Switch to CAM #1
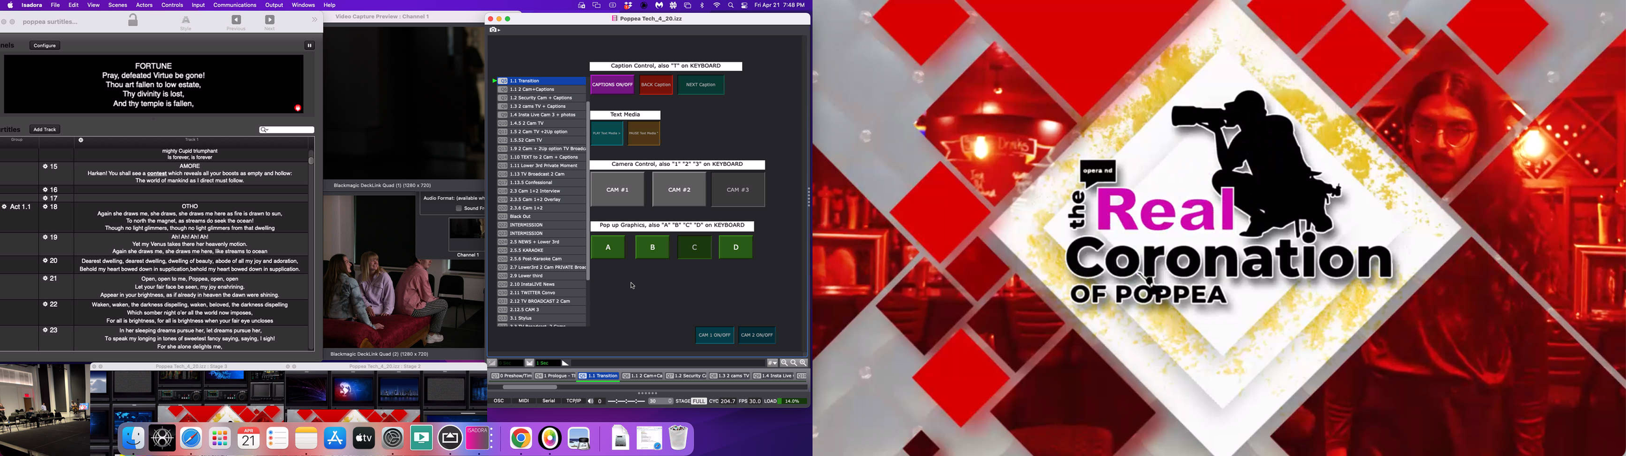This screenshot has height=456, width=1626. [617, 190]
